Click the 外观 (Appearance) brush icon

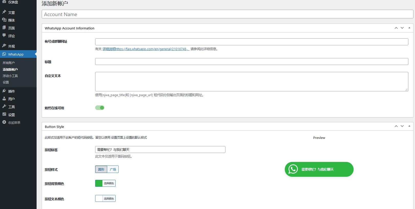click(x=4, y=46)
